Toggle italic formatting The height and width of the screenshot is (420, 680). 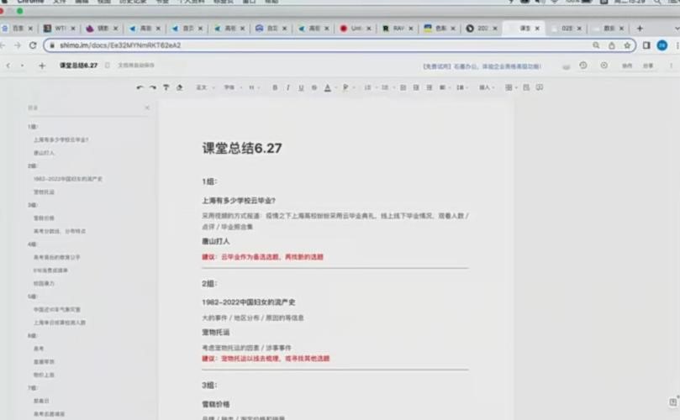pyautogui.click(x=287, y=87)
